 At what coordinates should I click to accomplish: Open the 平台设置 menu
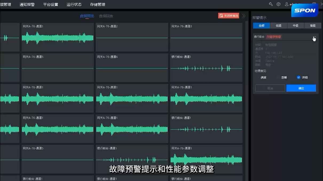(x=50, y=5)
